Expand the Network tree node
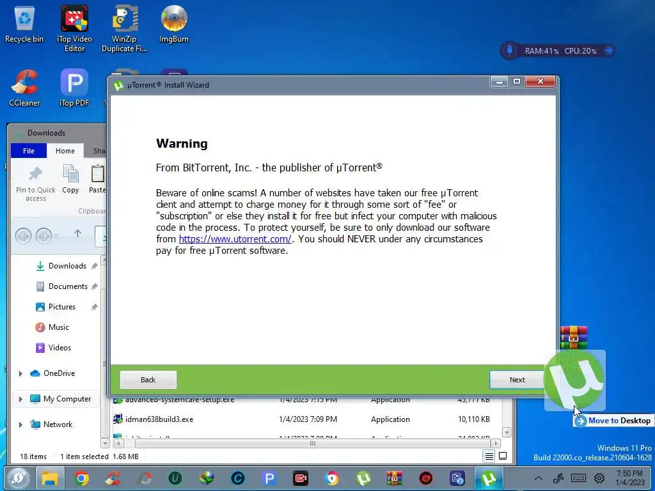Viewport: 655px width, 491px height. pyautogui.click(x=20, y=425)
